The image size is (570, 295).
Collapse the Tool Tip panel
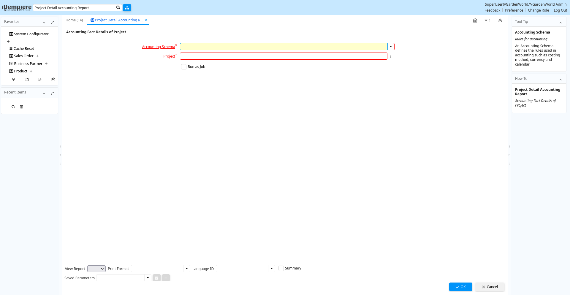coord(560,23)
